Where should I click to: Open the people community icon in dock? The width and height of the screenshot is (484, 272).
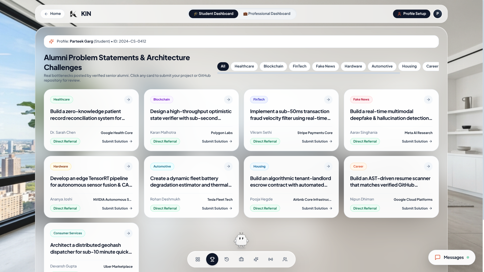point(285,259)
